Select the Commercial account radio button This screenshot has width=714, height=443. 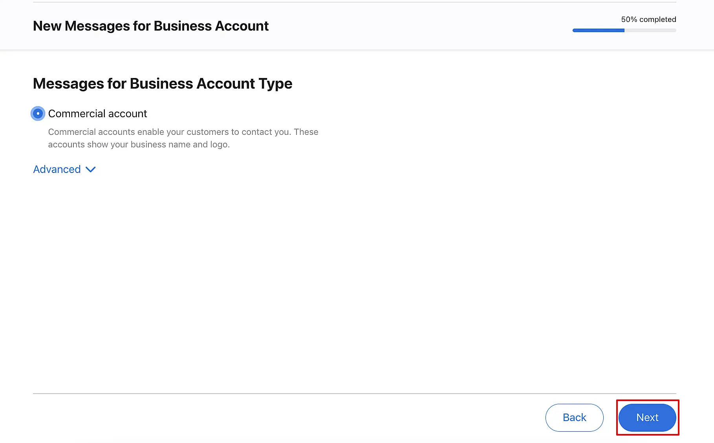pyautogui.click(x=38, y=114)
